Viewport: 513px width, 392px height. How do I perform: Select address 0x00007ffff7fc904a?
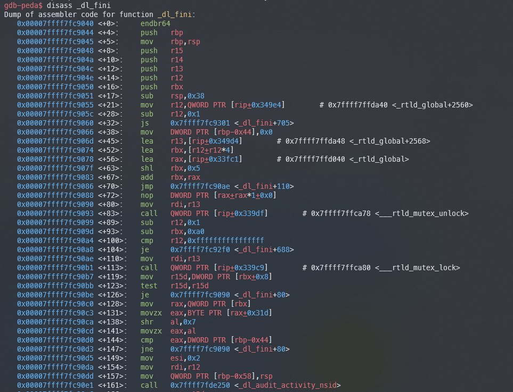[x=55, y=60]
